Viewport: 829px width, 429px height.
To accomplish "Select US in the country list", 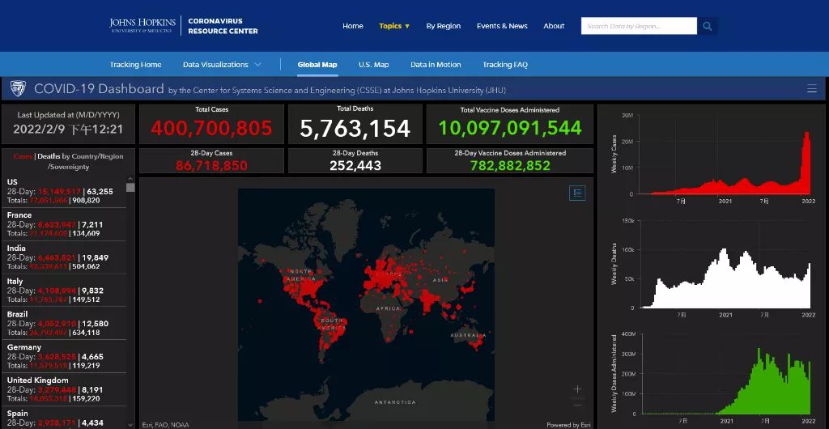I will 64,191.
